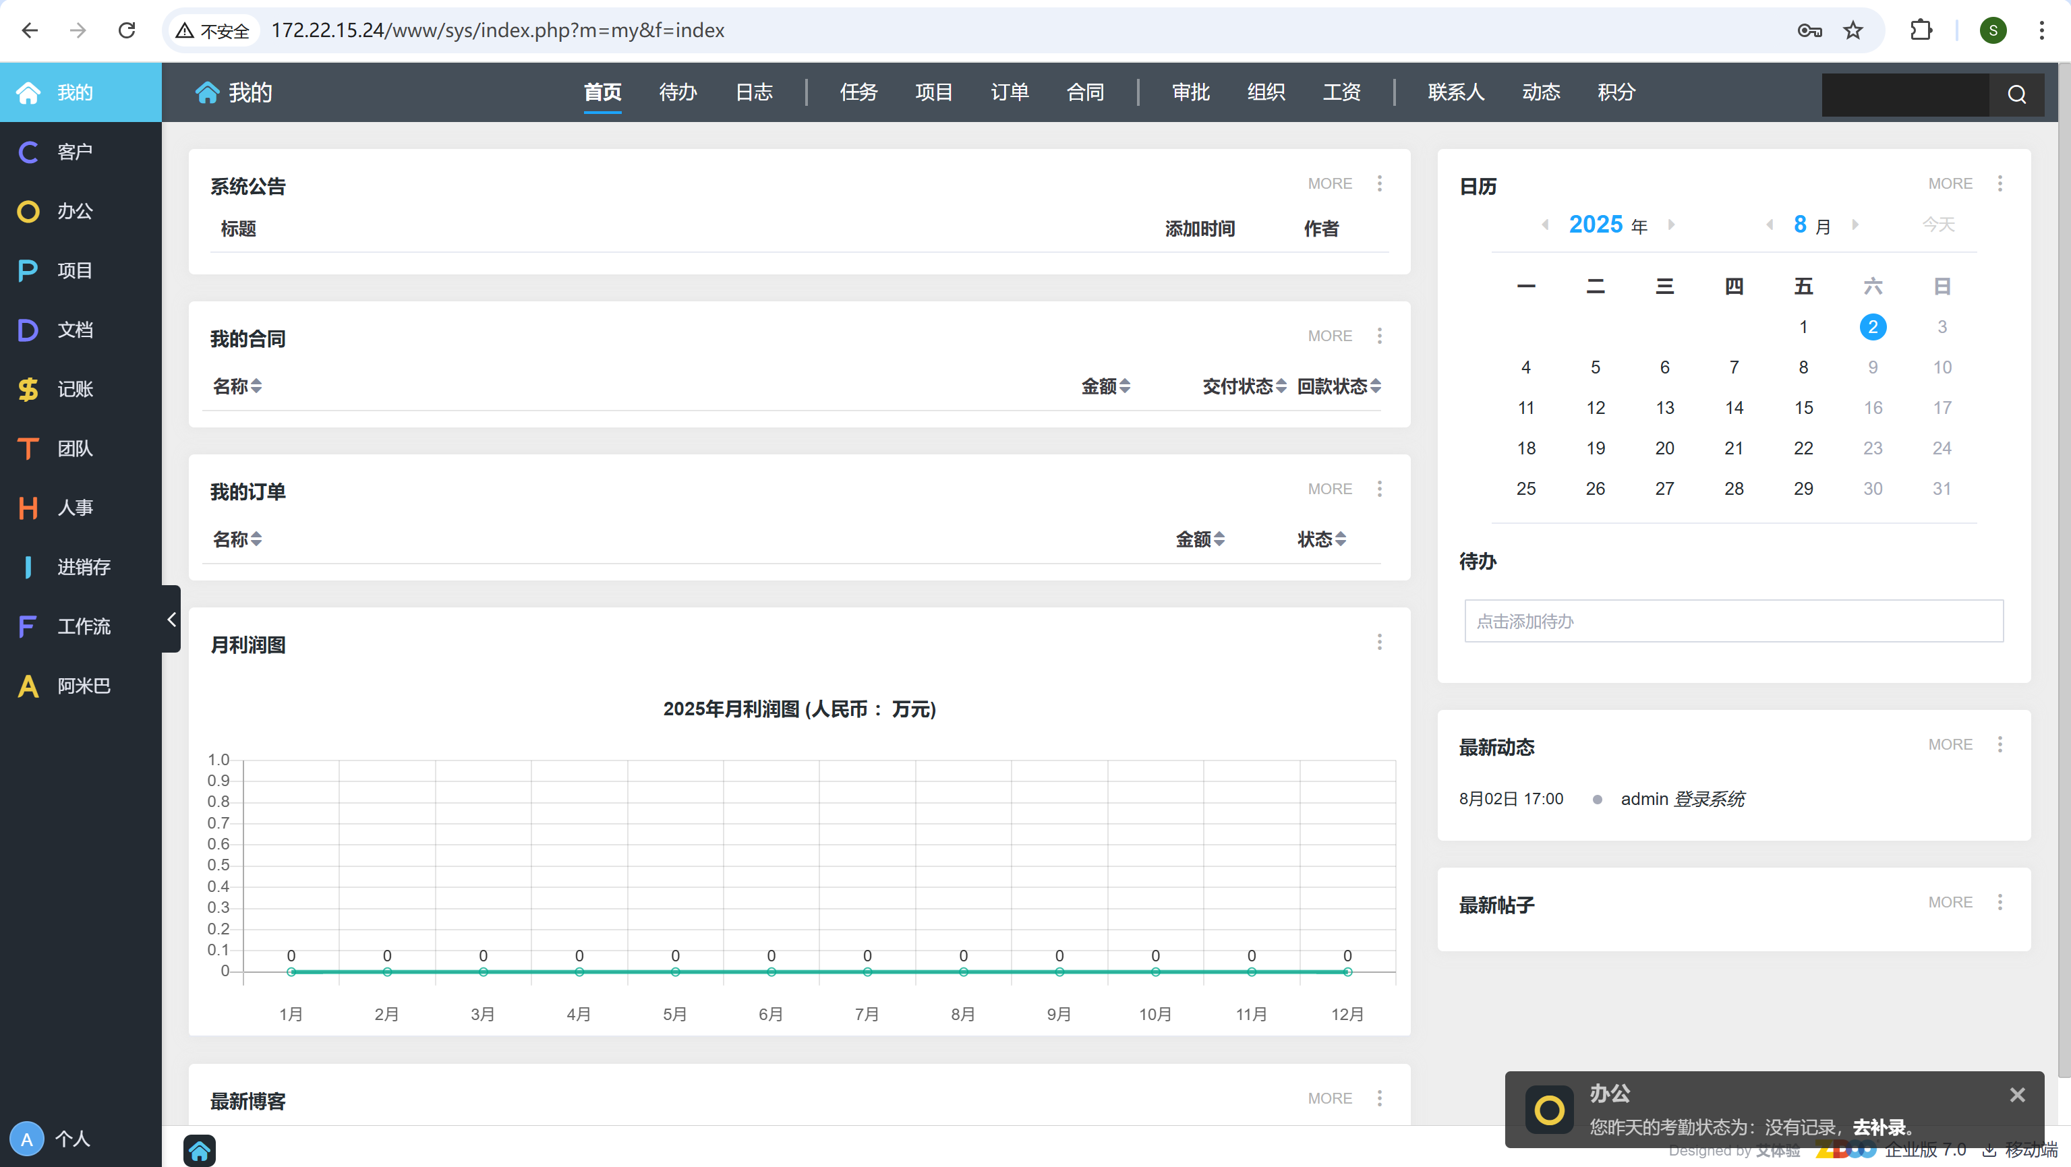Go to next month in calendar
Viewport: 2071px width, 1167px height.
point(1855,225)
